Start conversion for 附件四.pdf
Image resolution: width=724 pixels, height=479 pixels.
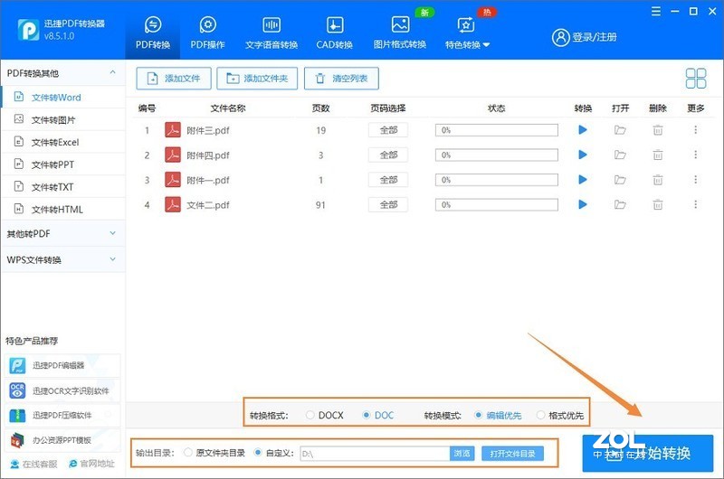(x=583, y=155)
